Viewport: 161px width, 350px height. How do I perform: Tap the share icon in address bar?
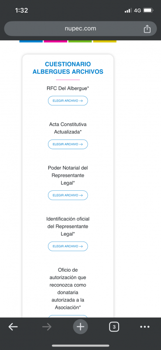coord(147,29)
